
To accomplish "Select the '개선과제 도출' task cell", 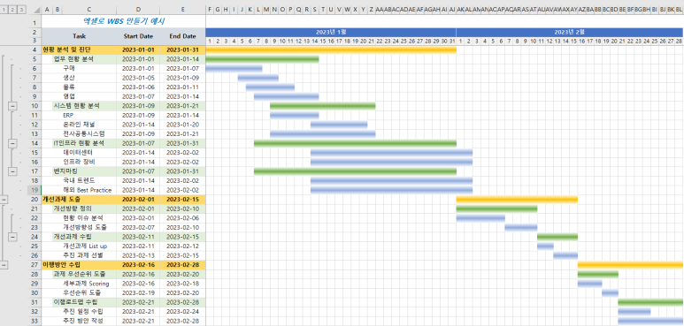I will pyautogui.click(x=80, y=200).
